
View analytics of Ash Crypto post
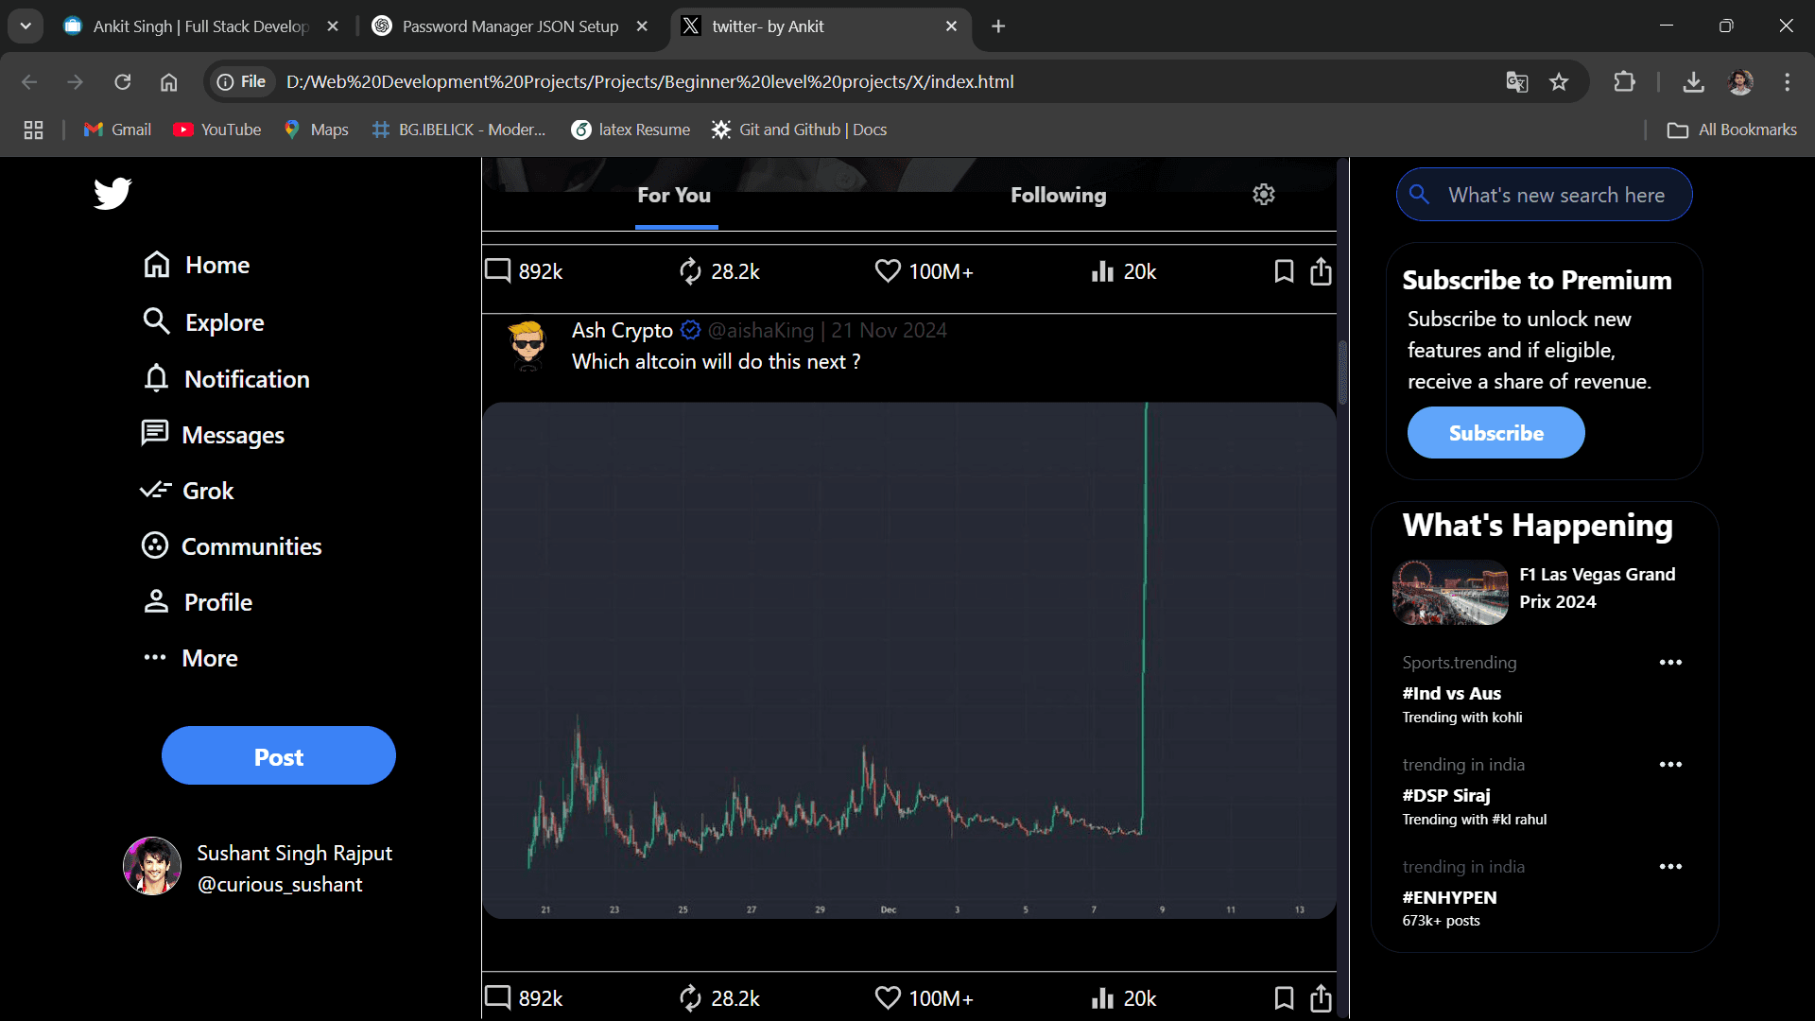point(1102,998)
